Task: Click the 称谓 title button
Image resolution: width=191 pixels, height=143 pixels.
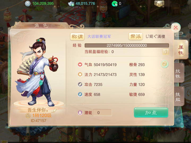Action: tap(77, 37)
